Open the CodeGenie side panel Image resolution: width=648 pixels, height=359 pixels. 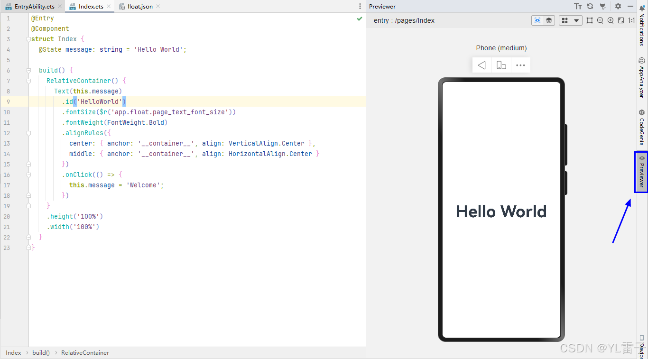pos(642,127)
